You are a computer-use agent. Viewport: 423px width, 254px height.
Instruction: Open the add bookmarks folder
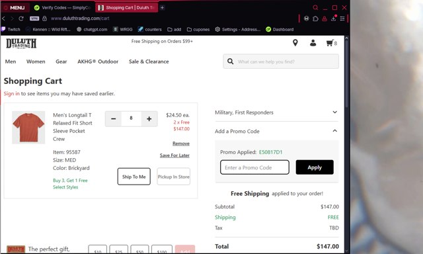coord(174,29)
